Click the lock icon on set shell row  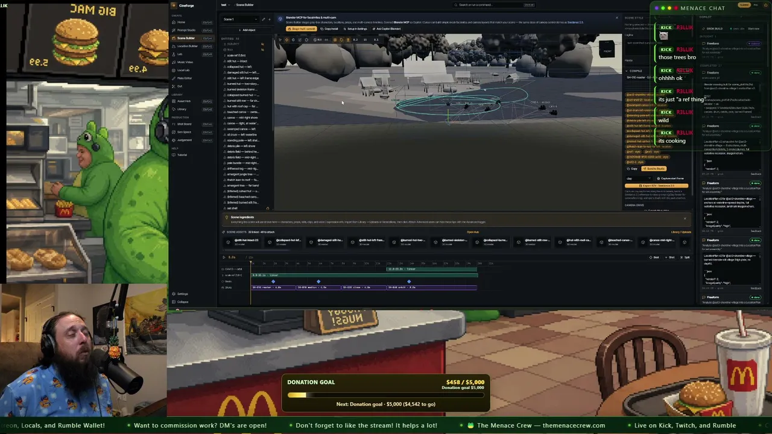268,209
